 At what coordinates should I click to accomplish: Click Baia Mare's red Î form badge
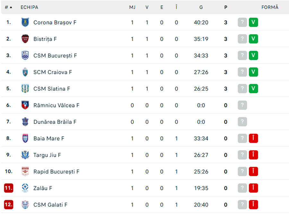[253, 138]
